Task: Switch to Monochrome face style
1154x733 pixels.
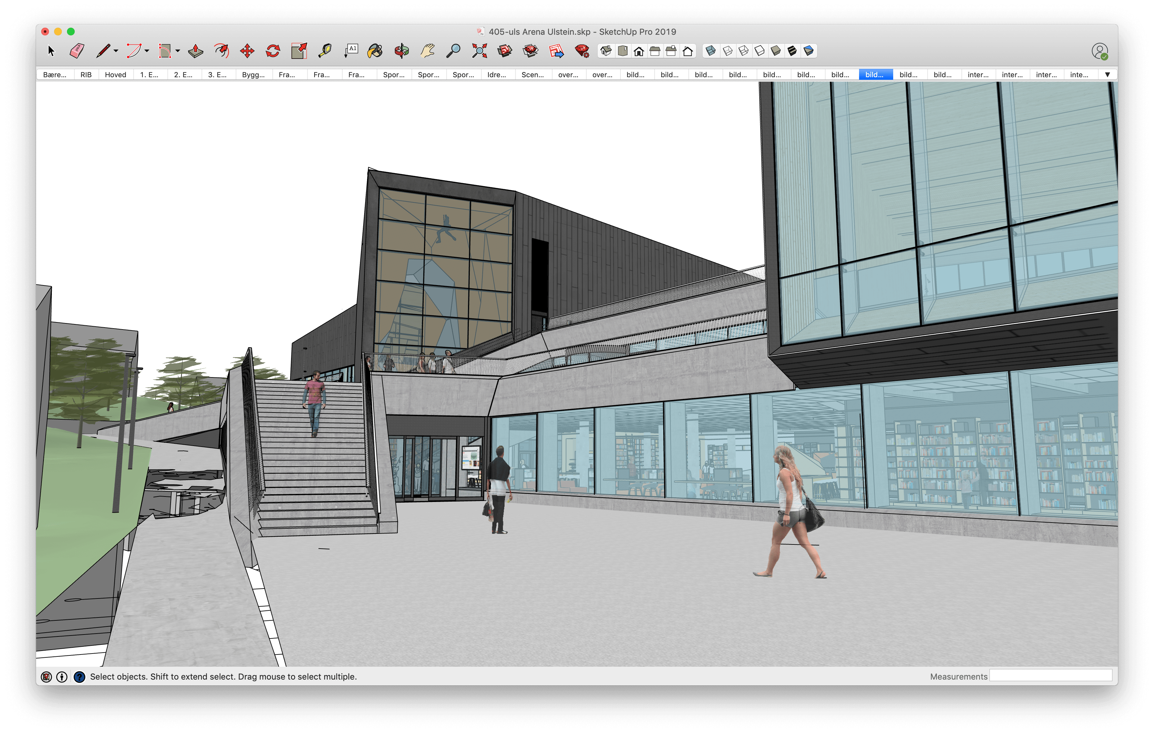Action: click(x=809, y=51)
